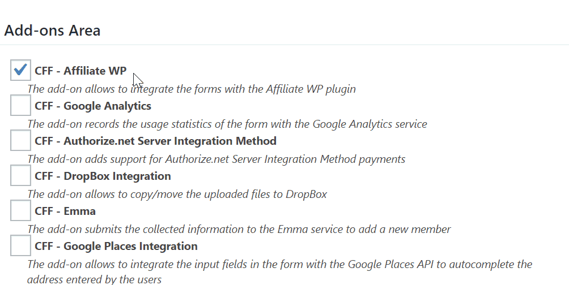
Task: Uncheck the CFF - Affiliate WP checkbox
Action: 20,70
